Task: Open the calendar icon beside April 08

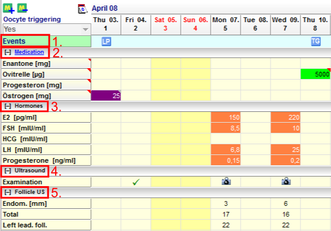Action: click(x=83, y=9)
